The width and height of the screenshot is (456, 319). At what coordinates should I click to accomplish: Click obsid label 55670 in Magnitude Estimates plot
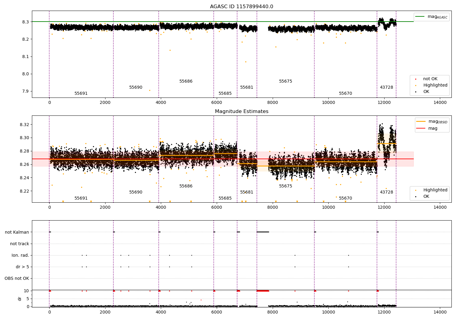click(x=345, y=198)
